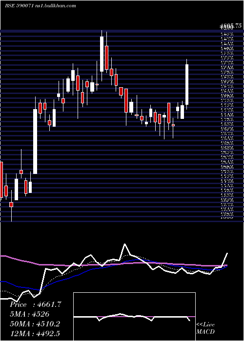Click the 5MA : 4526 value
Screen dimensions: 244x341
[x=29, y=314]
